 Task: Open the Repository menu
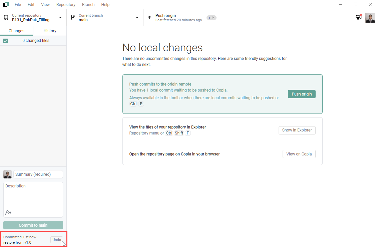click(66, 5)
